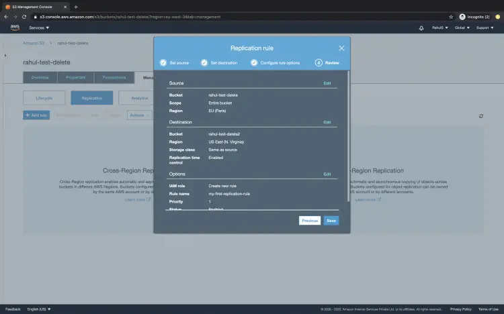Click the rahul-test-delete page heading

[x=46, y=62]
